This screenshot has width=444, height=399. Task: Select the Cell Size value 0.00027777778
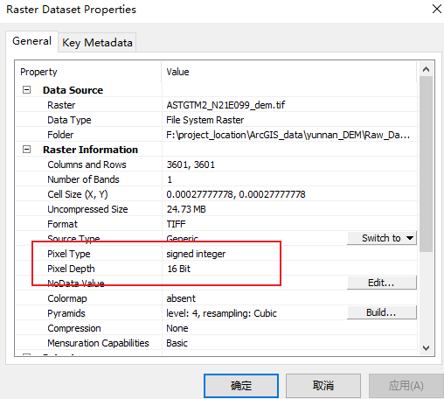click(x=236, y=194)
